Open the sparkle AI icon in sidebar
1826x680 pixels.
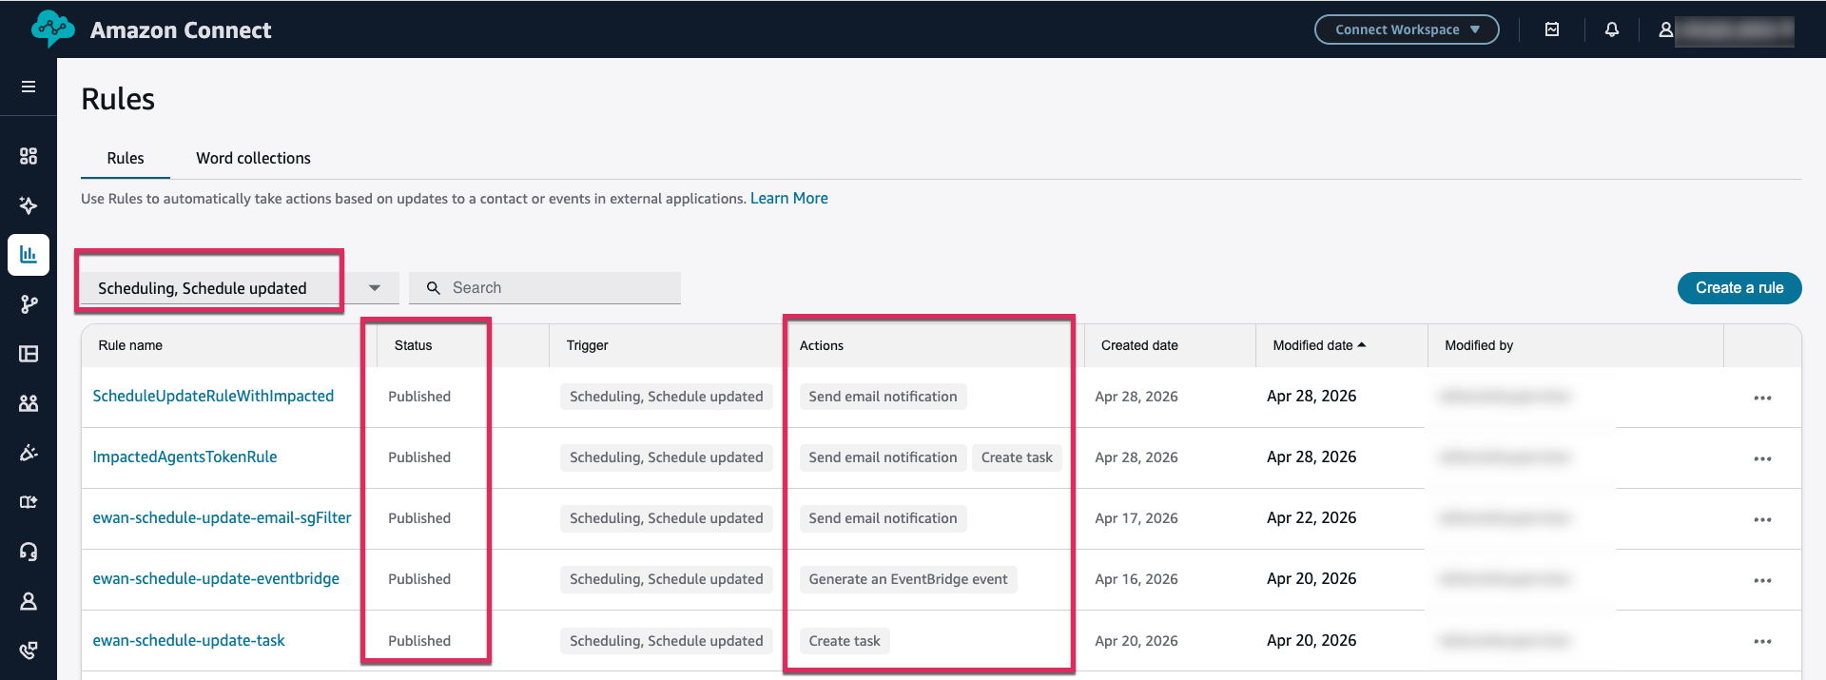[29, 205]
